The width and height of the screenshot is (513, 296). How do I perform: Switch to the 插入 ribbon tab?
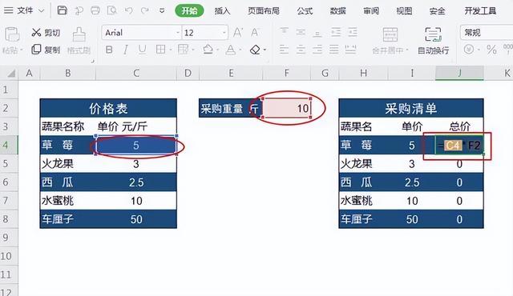pos(222,11)
